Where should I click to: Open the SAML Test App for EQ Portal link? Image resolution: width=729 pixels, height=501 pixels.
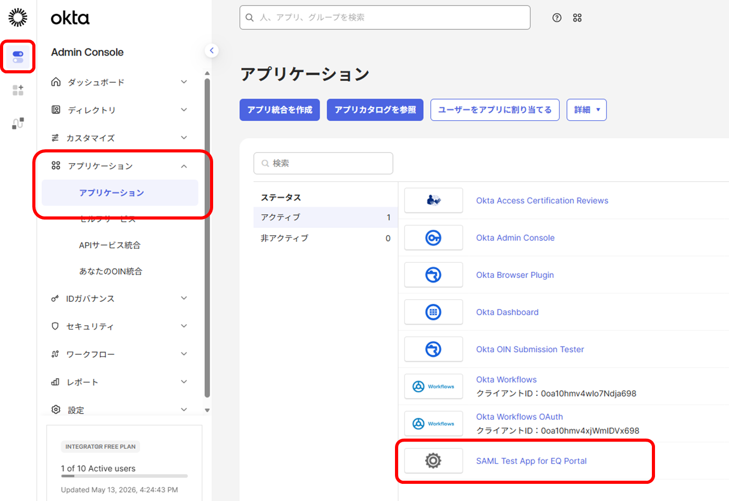[x=532, y=461]
